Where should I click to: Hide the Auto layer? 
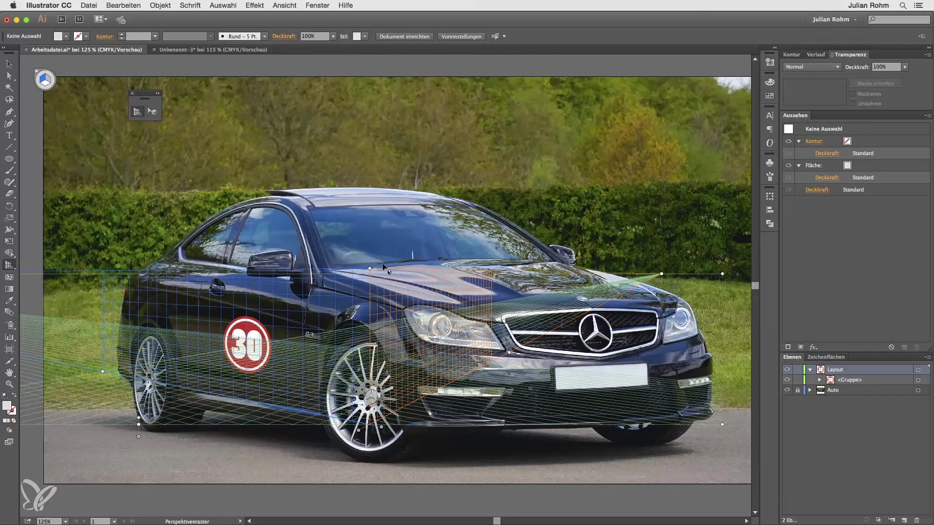click(x=787, y=390)
